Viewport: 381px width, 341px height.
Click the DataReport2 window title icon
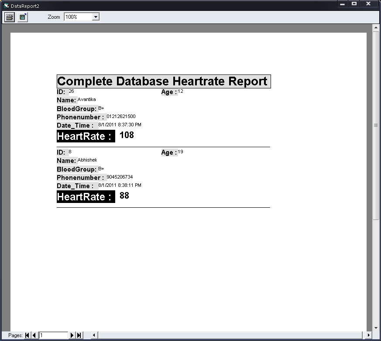click(6, 6)
